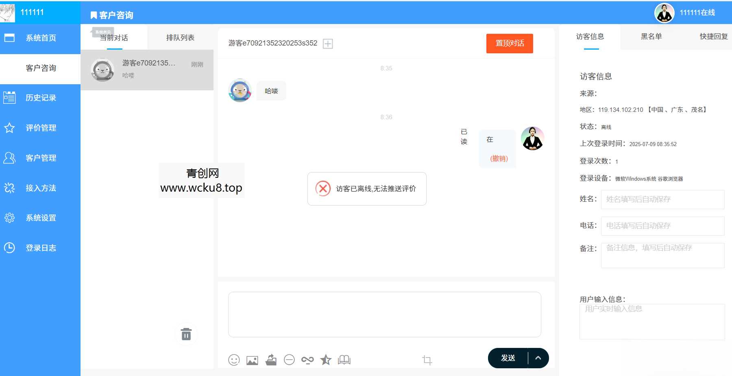Open the plus icon beside visitor name
Viewport: 732px width, 376px height.
(x=328, y=44)
